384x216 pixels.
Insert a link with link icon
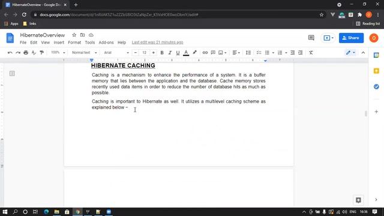pyautogui.click(x=205, y=53)
